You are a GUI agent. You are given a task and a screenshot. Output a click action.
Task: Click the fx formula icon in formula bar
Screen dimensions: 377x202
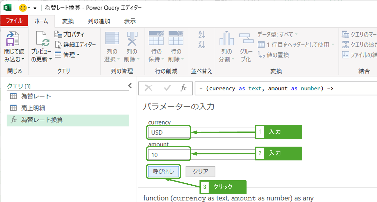click(183, 88)
